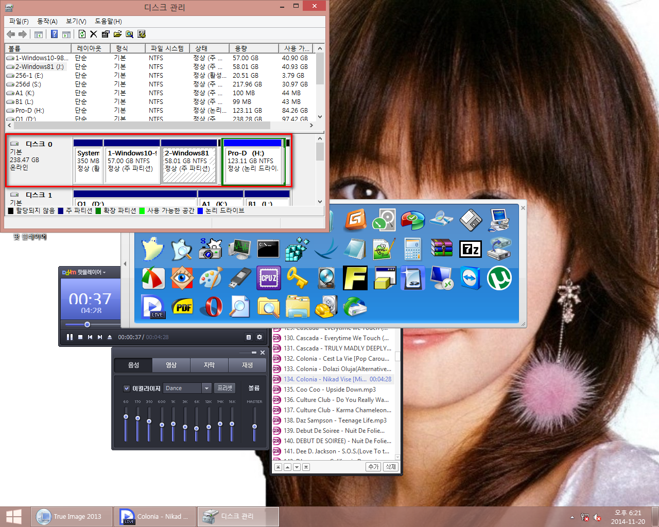Launch 7-Zip from the launcher
Image resolution: width=659 pixels, height=527 pixels.
[470, 249]
